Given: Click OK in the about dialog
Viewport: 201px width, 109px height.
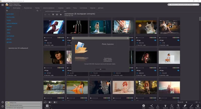Looking at the screenshot, I should click(100, 69).
